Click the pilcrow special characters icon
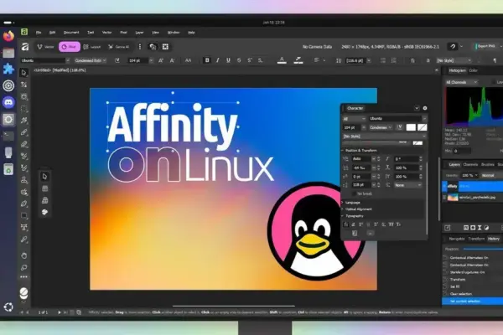Screen dimensions: 503x335 click(495, 60)
